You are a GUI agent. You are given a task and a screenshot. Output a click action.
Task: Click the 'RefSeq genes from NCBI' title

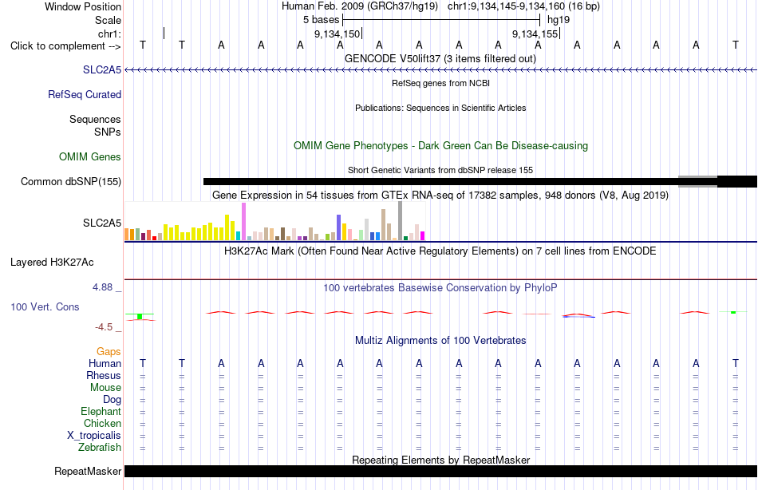[x=440, y=83]
